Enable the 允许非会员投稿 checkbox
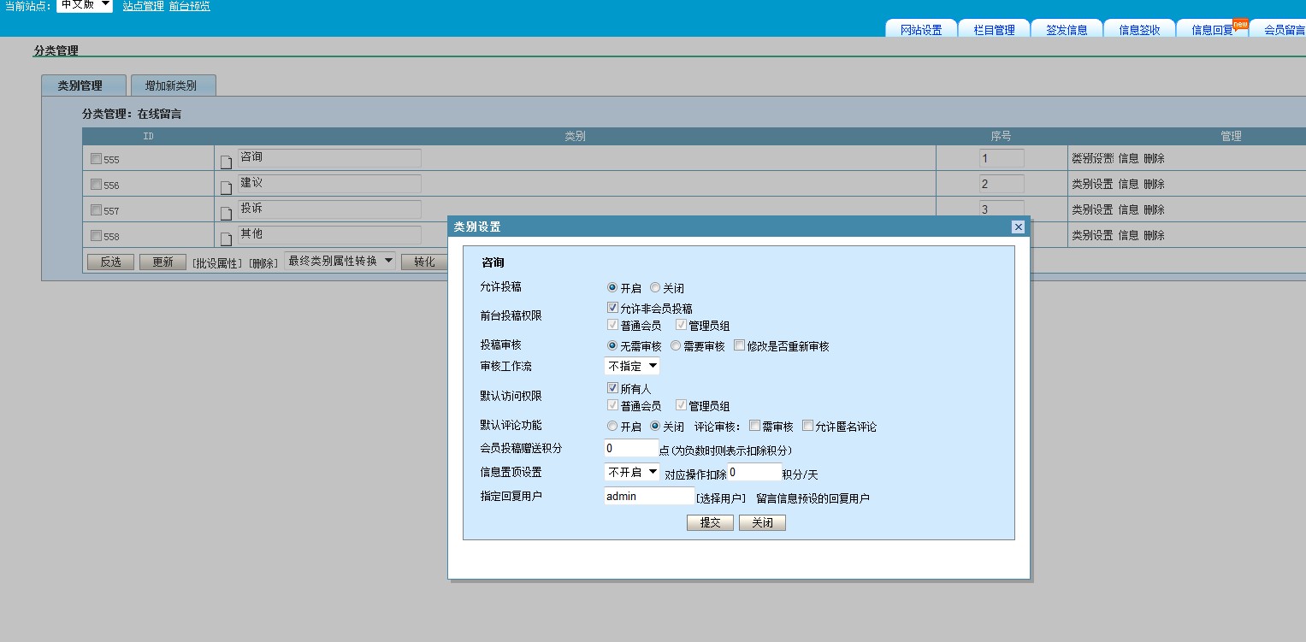 [612, 308]
